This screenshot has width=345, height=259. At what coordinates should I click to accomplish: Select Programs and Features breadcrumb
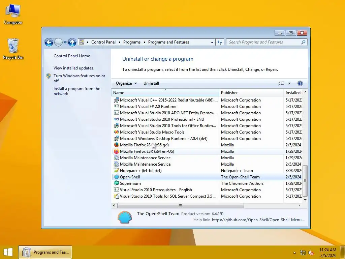click(168, 42)
